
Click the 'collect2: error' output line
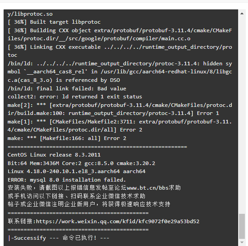click(75, 97)
